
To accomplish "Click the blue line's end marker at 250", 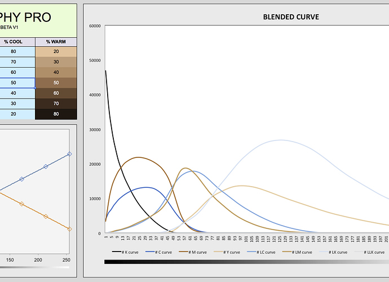I will click(69, 154).
